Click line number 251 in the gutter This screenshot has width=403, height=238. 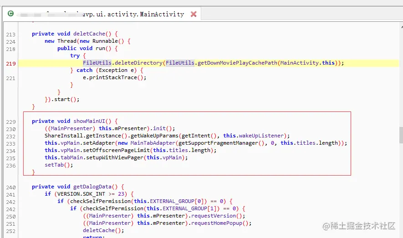pos(11,223)
